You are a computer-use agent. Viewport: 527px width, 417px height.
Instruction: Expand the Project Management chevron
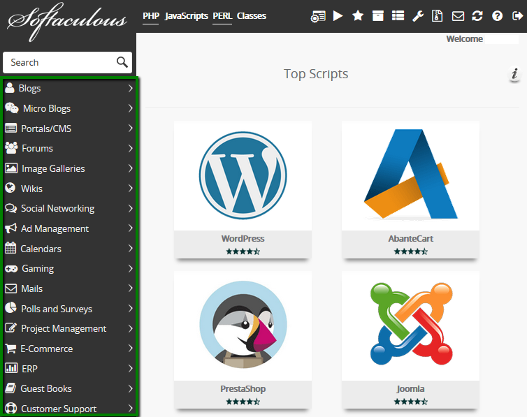click(x=131, y=328)
